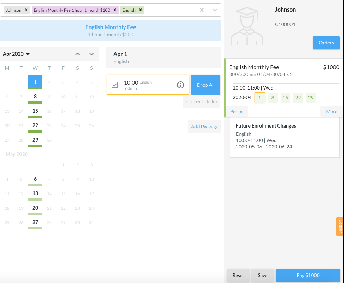Go to the previous month in the calendar
Screen dimensions: 344x283
78,54
